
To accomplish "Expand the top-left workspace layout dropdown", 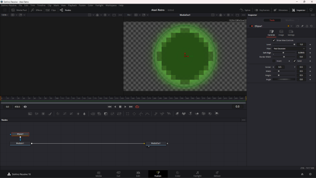I will (x=5, y=10).
